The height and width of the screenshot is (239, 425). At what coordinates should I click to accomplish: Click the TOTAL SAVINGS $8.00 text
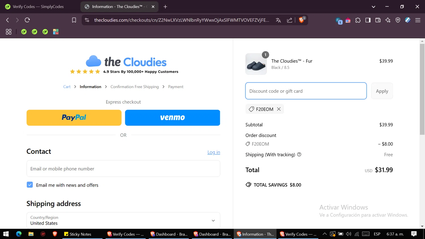coord(277,185)
